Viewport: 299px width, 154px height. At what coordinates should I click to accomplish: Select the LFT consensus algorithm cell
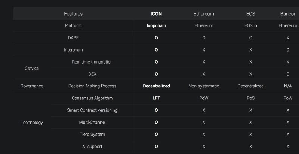coord(156,98)
